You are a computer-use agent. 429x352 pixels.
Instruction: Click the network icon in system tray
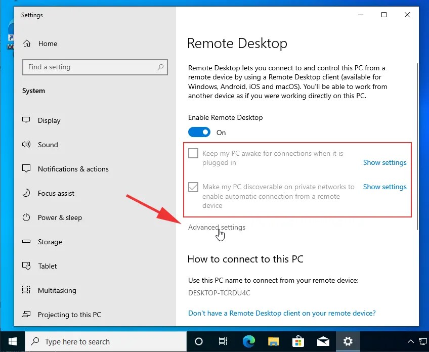423,341
